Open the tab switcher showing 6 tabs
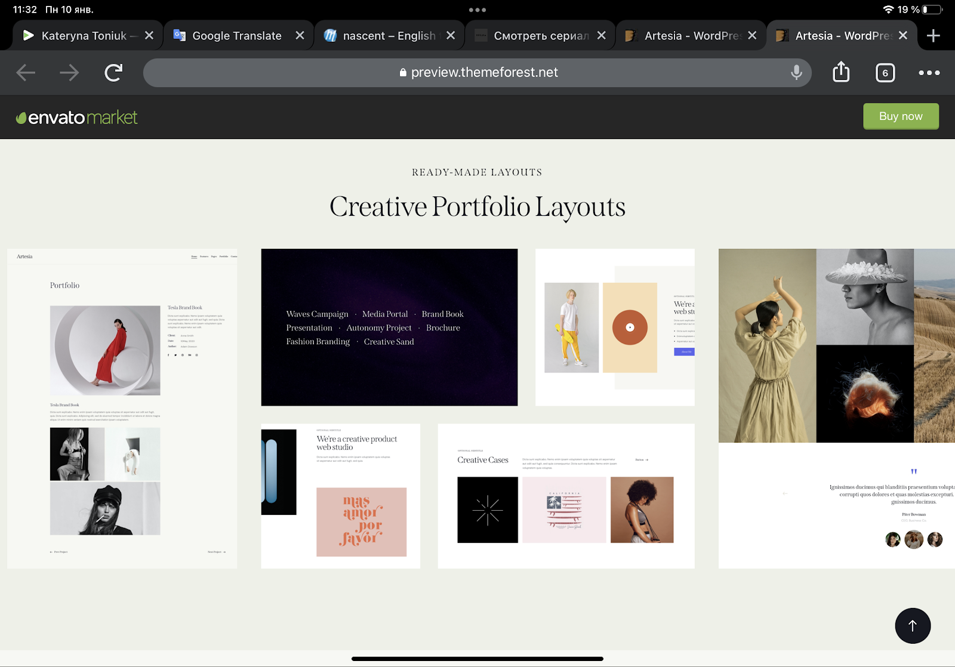This screenshot has width=955, height=667. click(x=885, y=73)
